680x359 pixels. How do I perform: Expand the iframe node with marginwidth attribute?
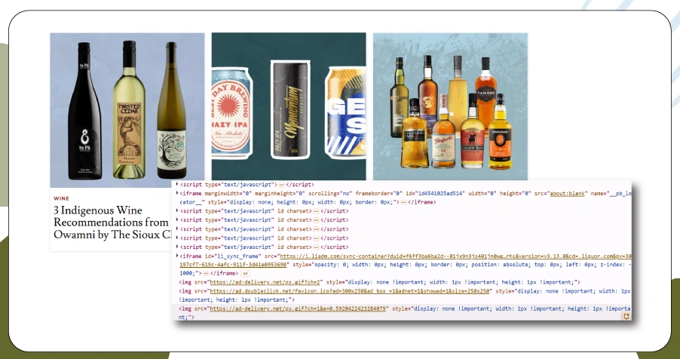(x=177, y=193)
